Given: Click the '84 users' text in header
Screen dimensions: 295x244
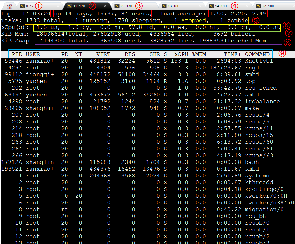Looking at the screenshot, I should coord(136,14).
